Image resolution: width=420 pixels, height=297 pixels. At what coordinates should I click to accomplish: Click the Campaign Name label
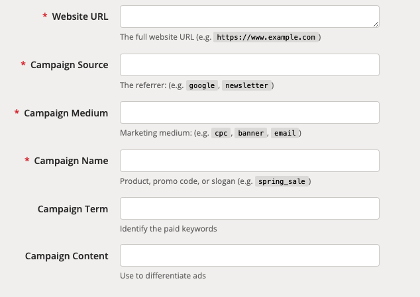point(72,161)
